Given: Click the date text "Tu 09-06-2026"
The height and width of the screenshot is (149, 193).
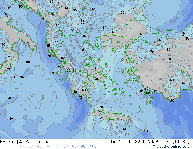Looking at the screenshot, I should pyautogui.click(x=128, y=142).
